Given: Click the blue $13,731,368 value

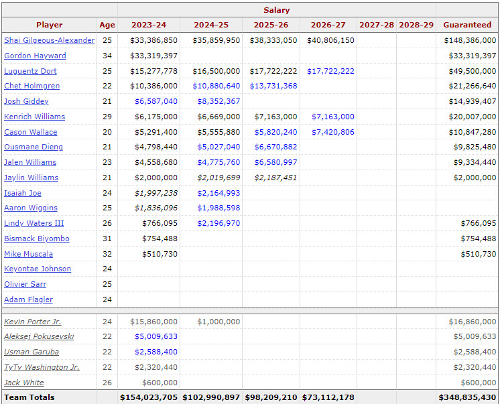Looking at the screenshot, I should click(273, 86).
